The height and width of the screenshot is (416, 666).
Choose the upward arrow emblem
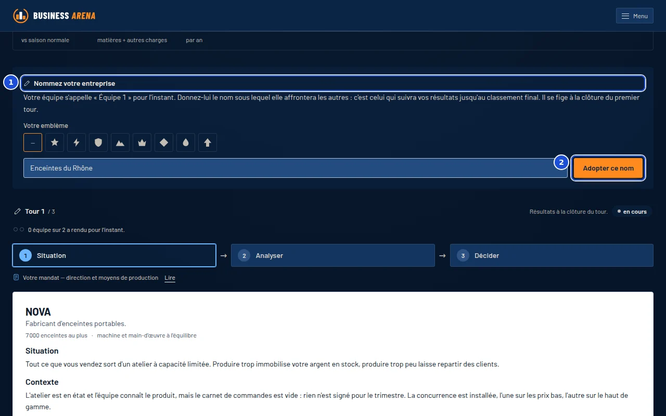pos(208,142)
